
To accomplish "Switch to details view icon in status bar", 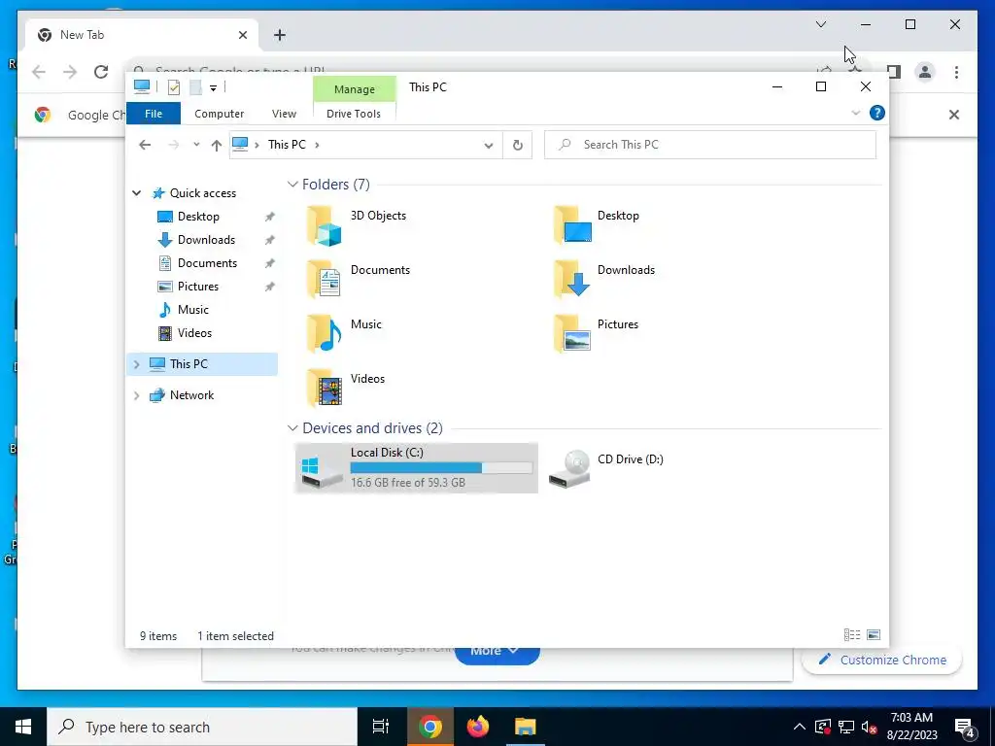I will (852, 635).
